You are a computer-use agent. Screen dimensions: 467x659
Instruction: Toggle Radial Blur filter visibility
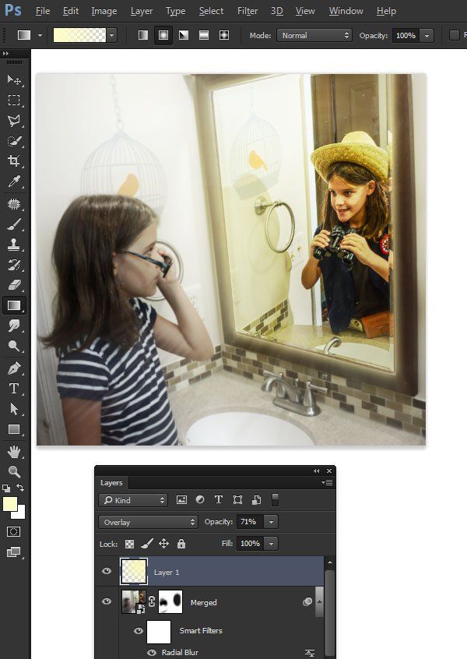click(152, 653)
